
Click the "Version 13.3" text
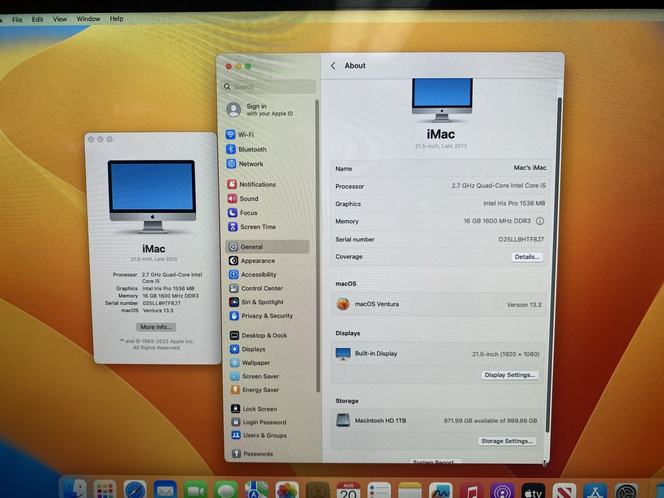524,305
